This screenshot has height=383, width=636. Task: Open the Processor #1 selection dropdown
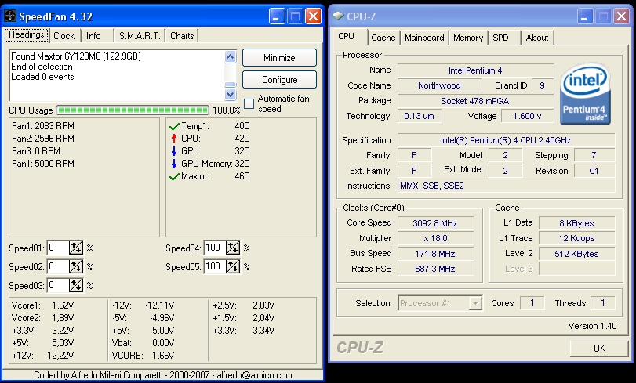[x=475, y=303]
